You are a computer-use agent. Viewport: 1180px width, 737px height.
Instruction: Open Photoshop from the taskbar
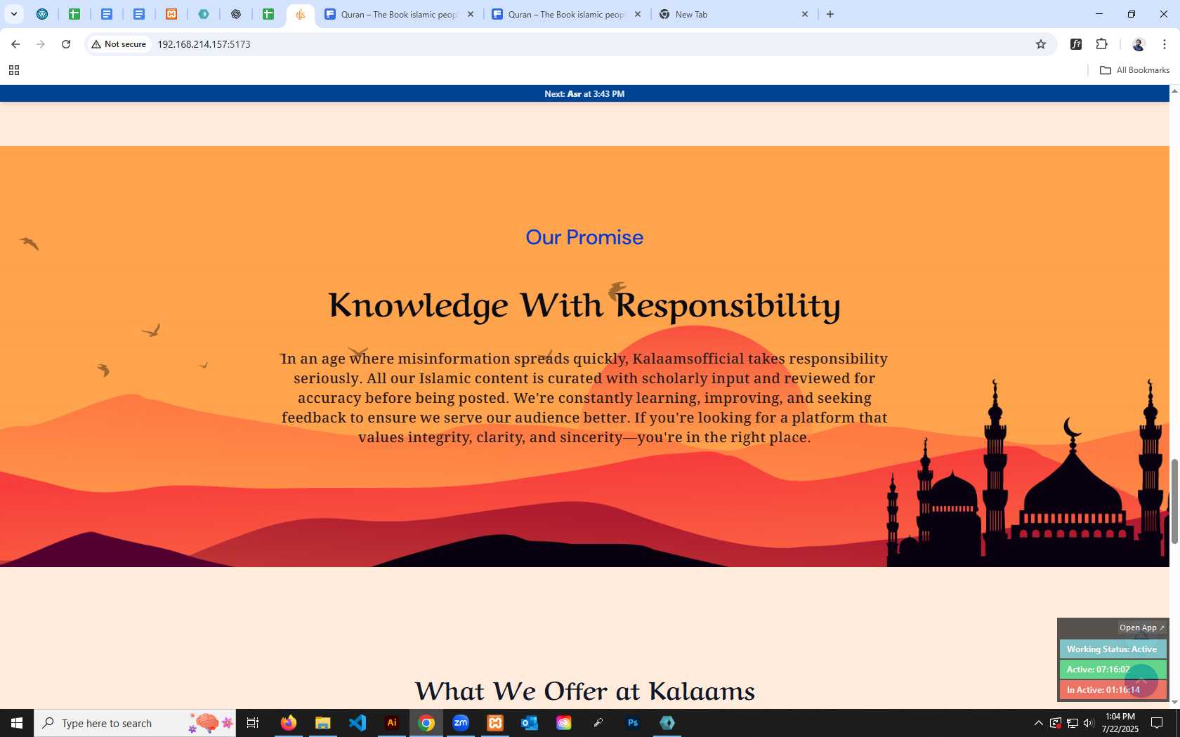[x=633, y=723]
